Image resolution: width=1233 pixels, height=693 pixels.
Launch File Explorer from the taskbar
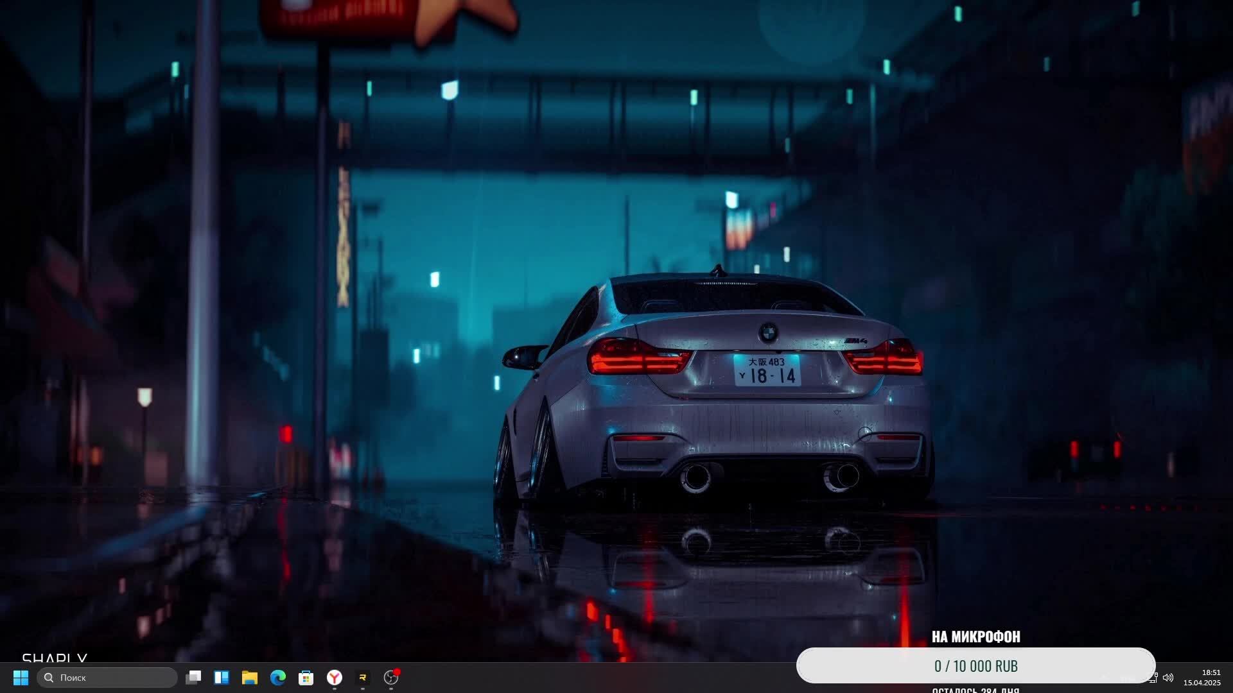pos(250,678)
